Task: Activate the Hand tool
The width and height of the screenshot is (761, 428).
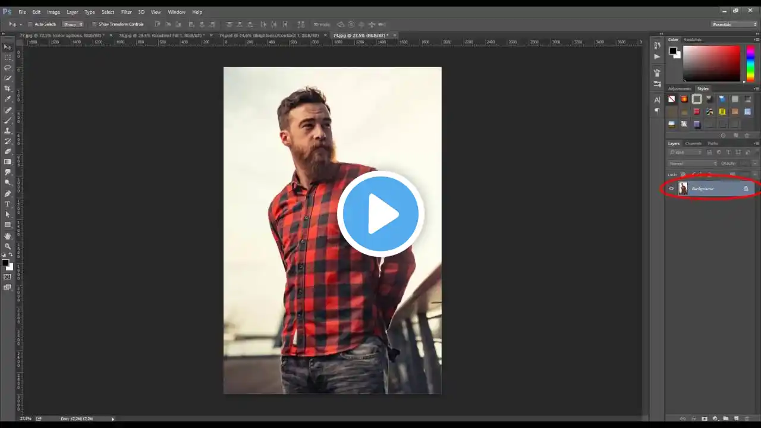Action: tap(8, 236)
